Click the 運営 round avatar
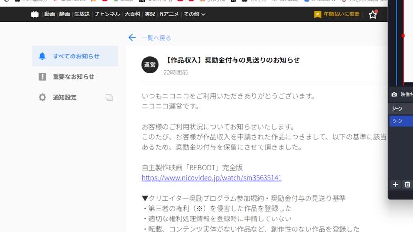413x232 pixels. click(150, 64)
